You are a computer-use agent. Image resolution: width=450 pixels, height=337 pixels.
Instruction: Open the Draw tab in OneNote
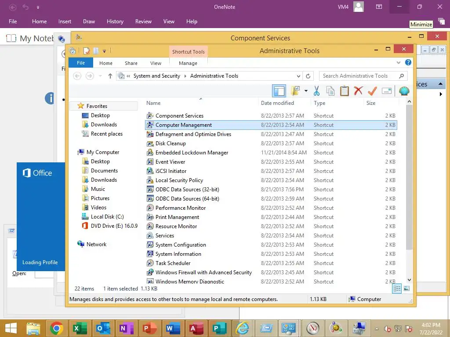click(89, 22)
